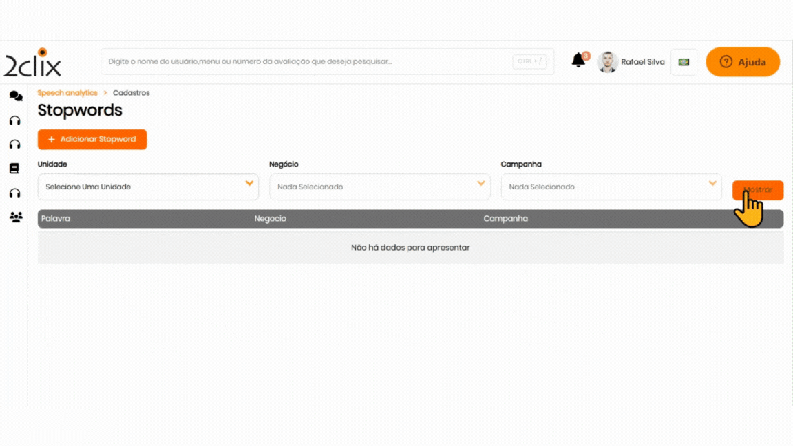Click the Adicionar Stopword button
Screen dimensions: 793x446
92,139
